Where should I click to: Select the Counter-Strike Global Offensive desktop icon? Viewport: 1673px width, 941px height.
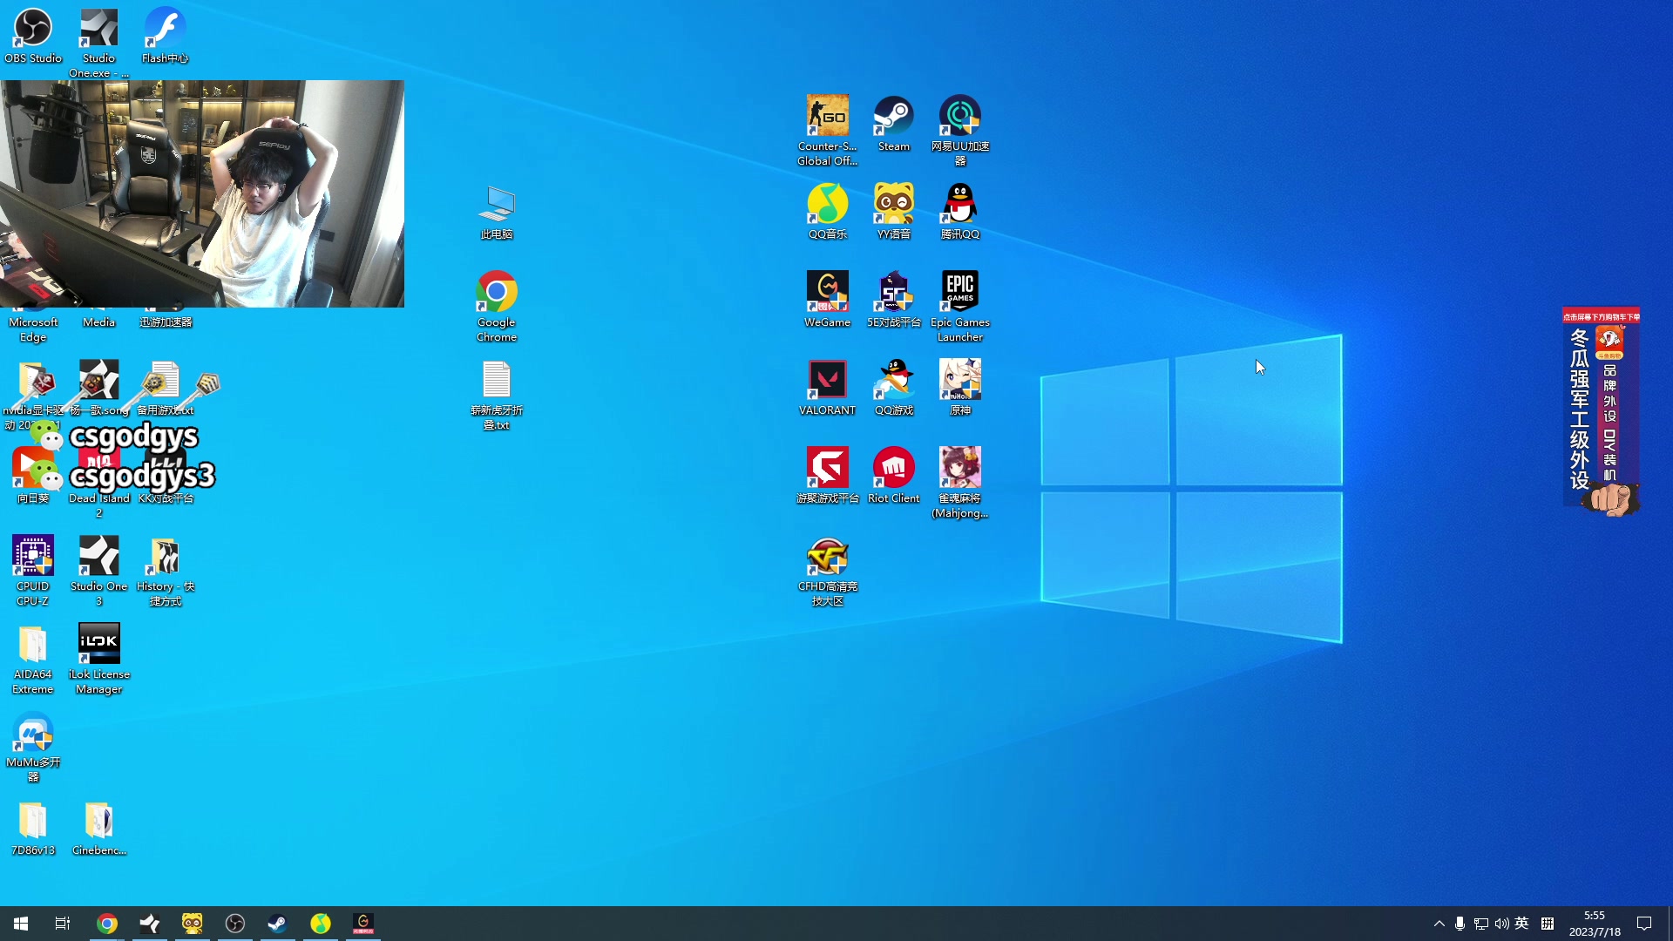click(828, 131)
